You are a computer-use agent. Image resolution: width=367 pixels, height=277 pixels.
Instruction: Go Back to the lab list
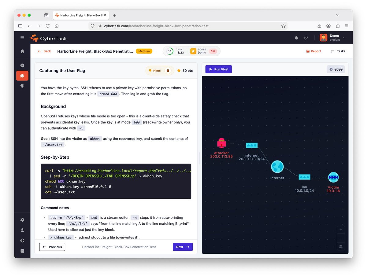point(44,51)
